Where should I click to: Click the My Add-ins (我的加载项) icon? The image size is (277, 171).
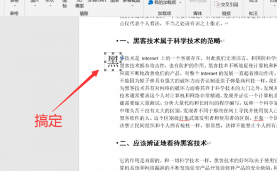pyautogui.click(x=151, y=2)
